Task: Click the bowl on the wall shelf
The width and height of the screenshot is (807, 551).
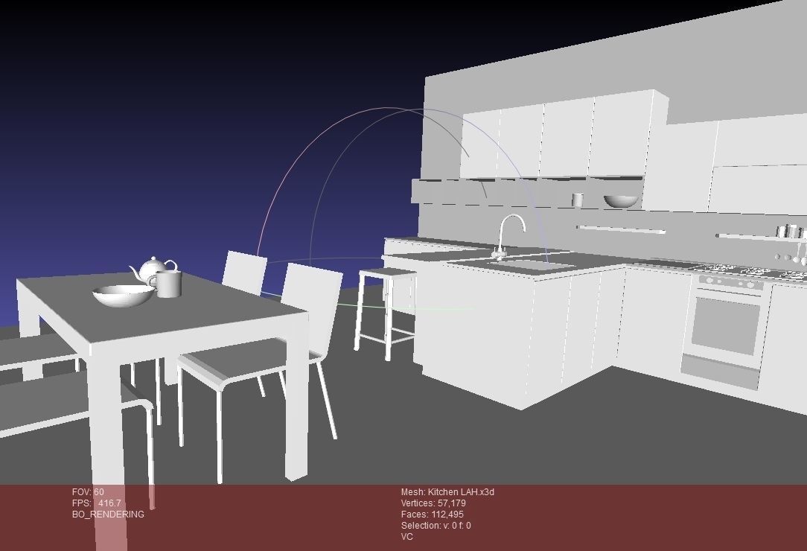Action: coord(621,201)
